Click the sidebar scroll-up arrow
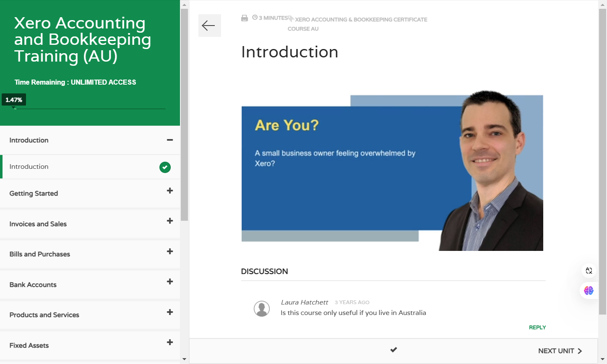The width and height of the screenshot is (607, 364). pyautogui.click(x=184, y=5)
